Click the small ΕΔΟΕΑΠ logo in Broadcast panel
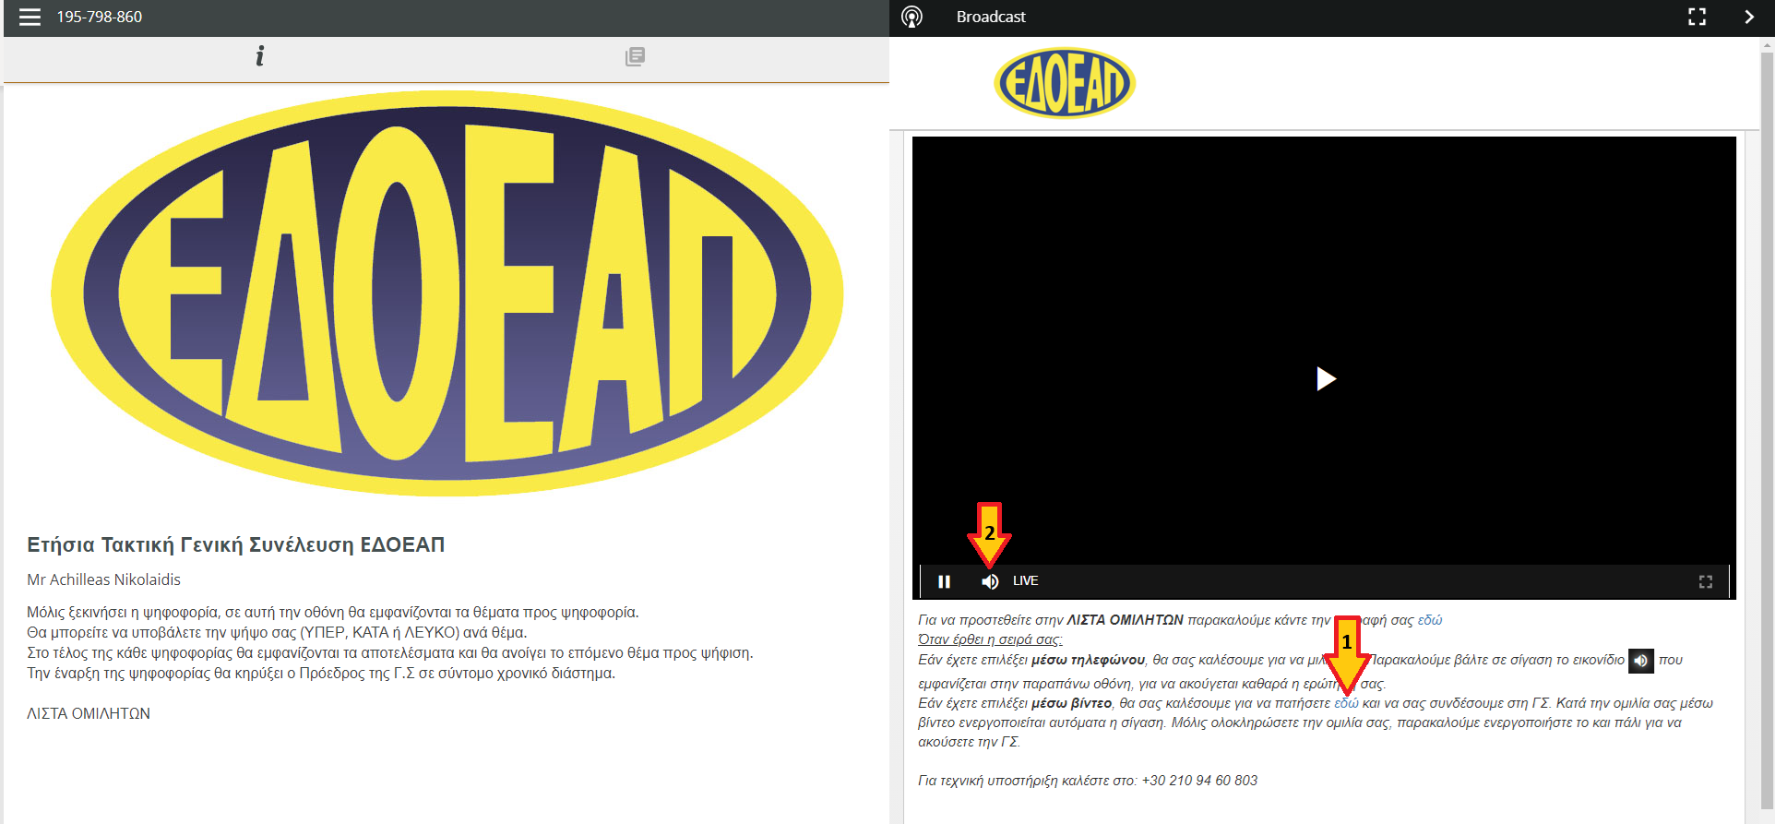Image resolution: width=1775 pixels, height=824 pixels. point(1065,83)
